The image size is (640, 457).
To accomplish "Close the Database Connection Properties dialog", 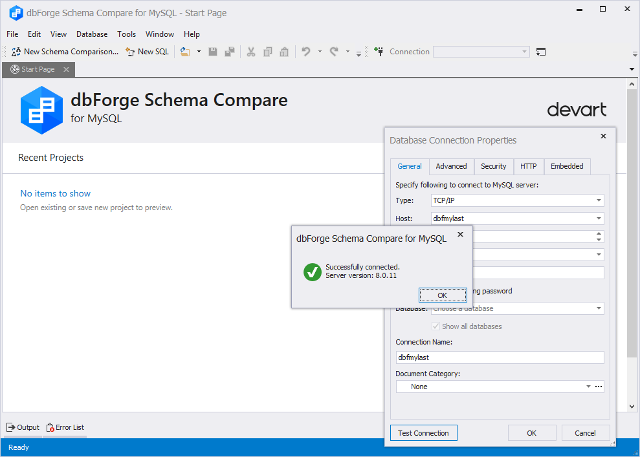I will (603, 136).
